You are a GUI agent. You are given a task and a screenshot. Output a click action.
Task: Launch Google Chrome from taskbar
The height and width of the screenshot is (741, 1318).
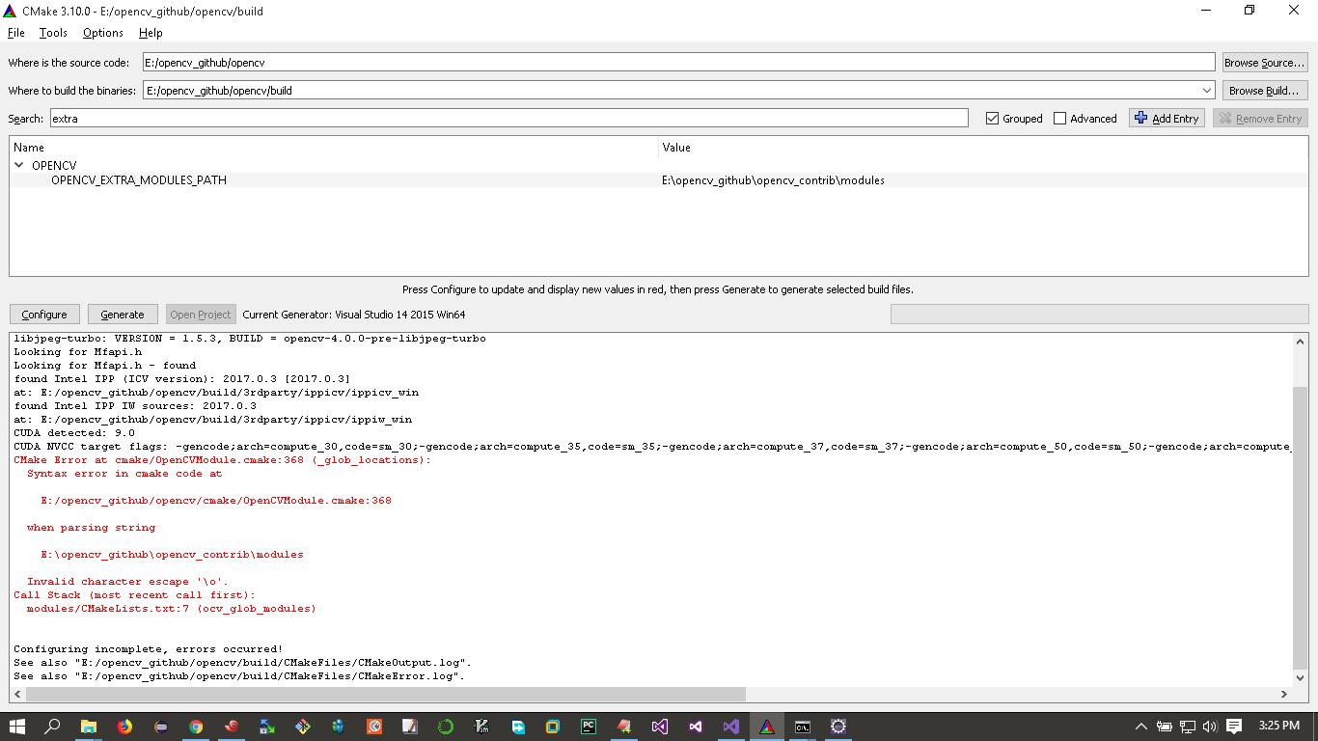(x=196, y=727)
